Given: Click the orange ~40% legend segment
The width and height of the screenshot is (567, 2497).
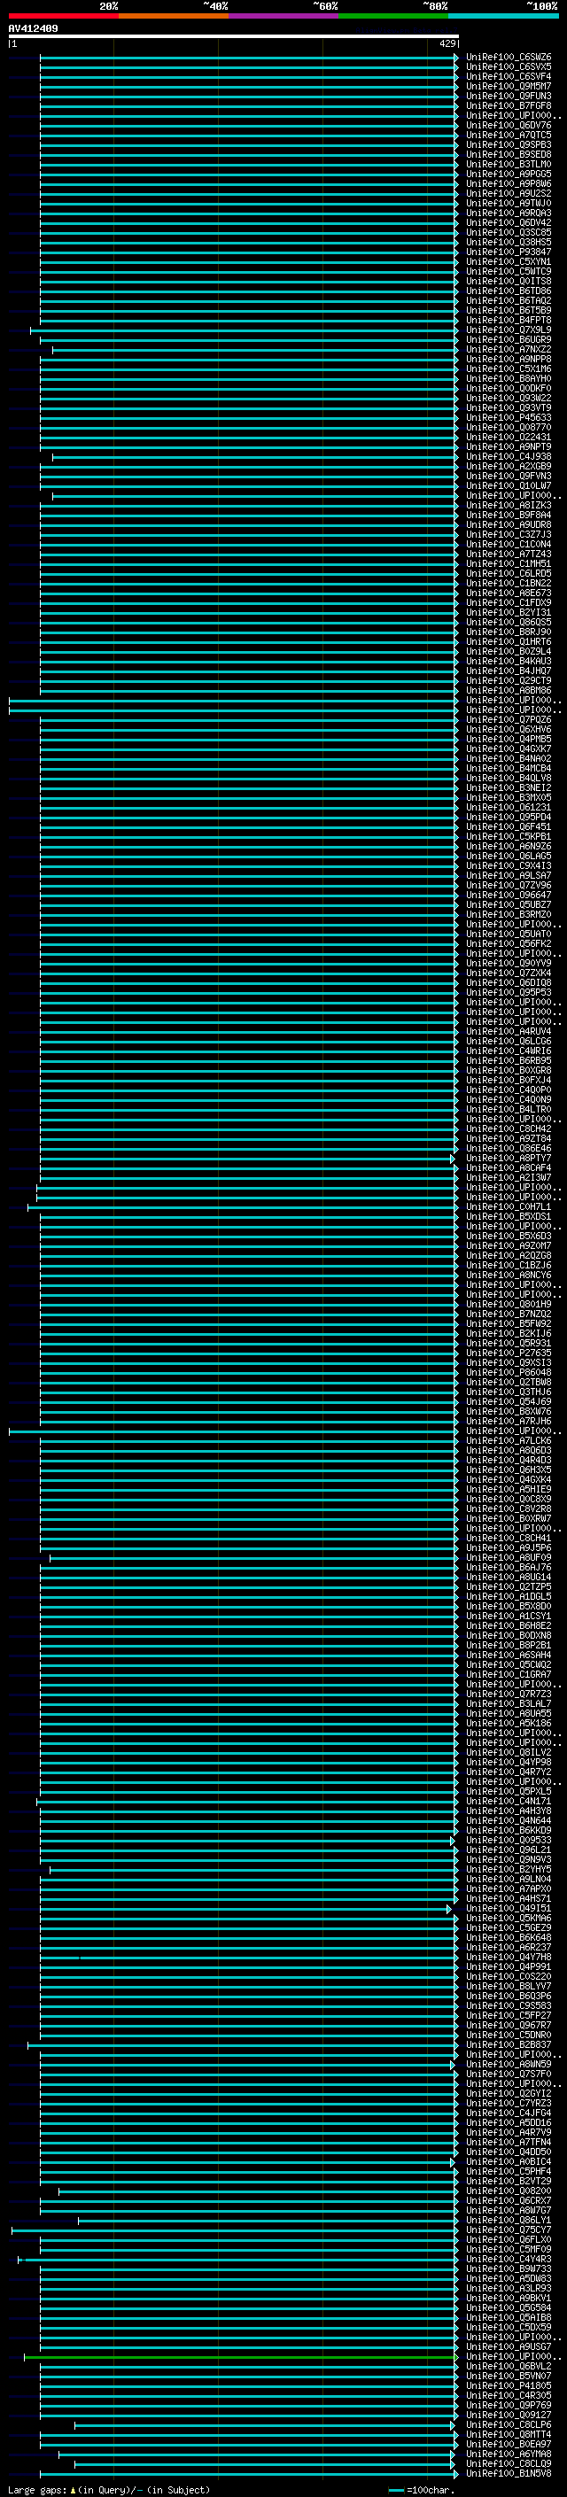Looking at the screenshot, I should point(174,17).
